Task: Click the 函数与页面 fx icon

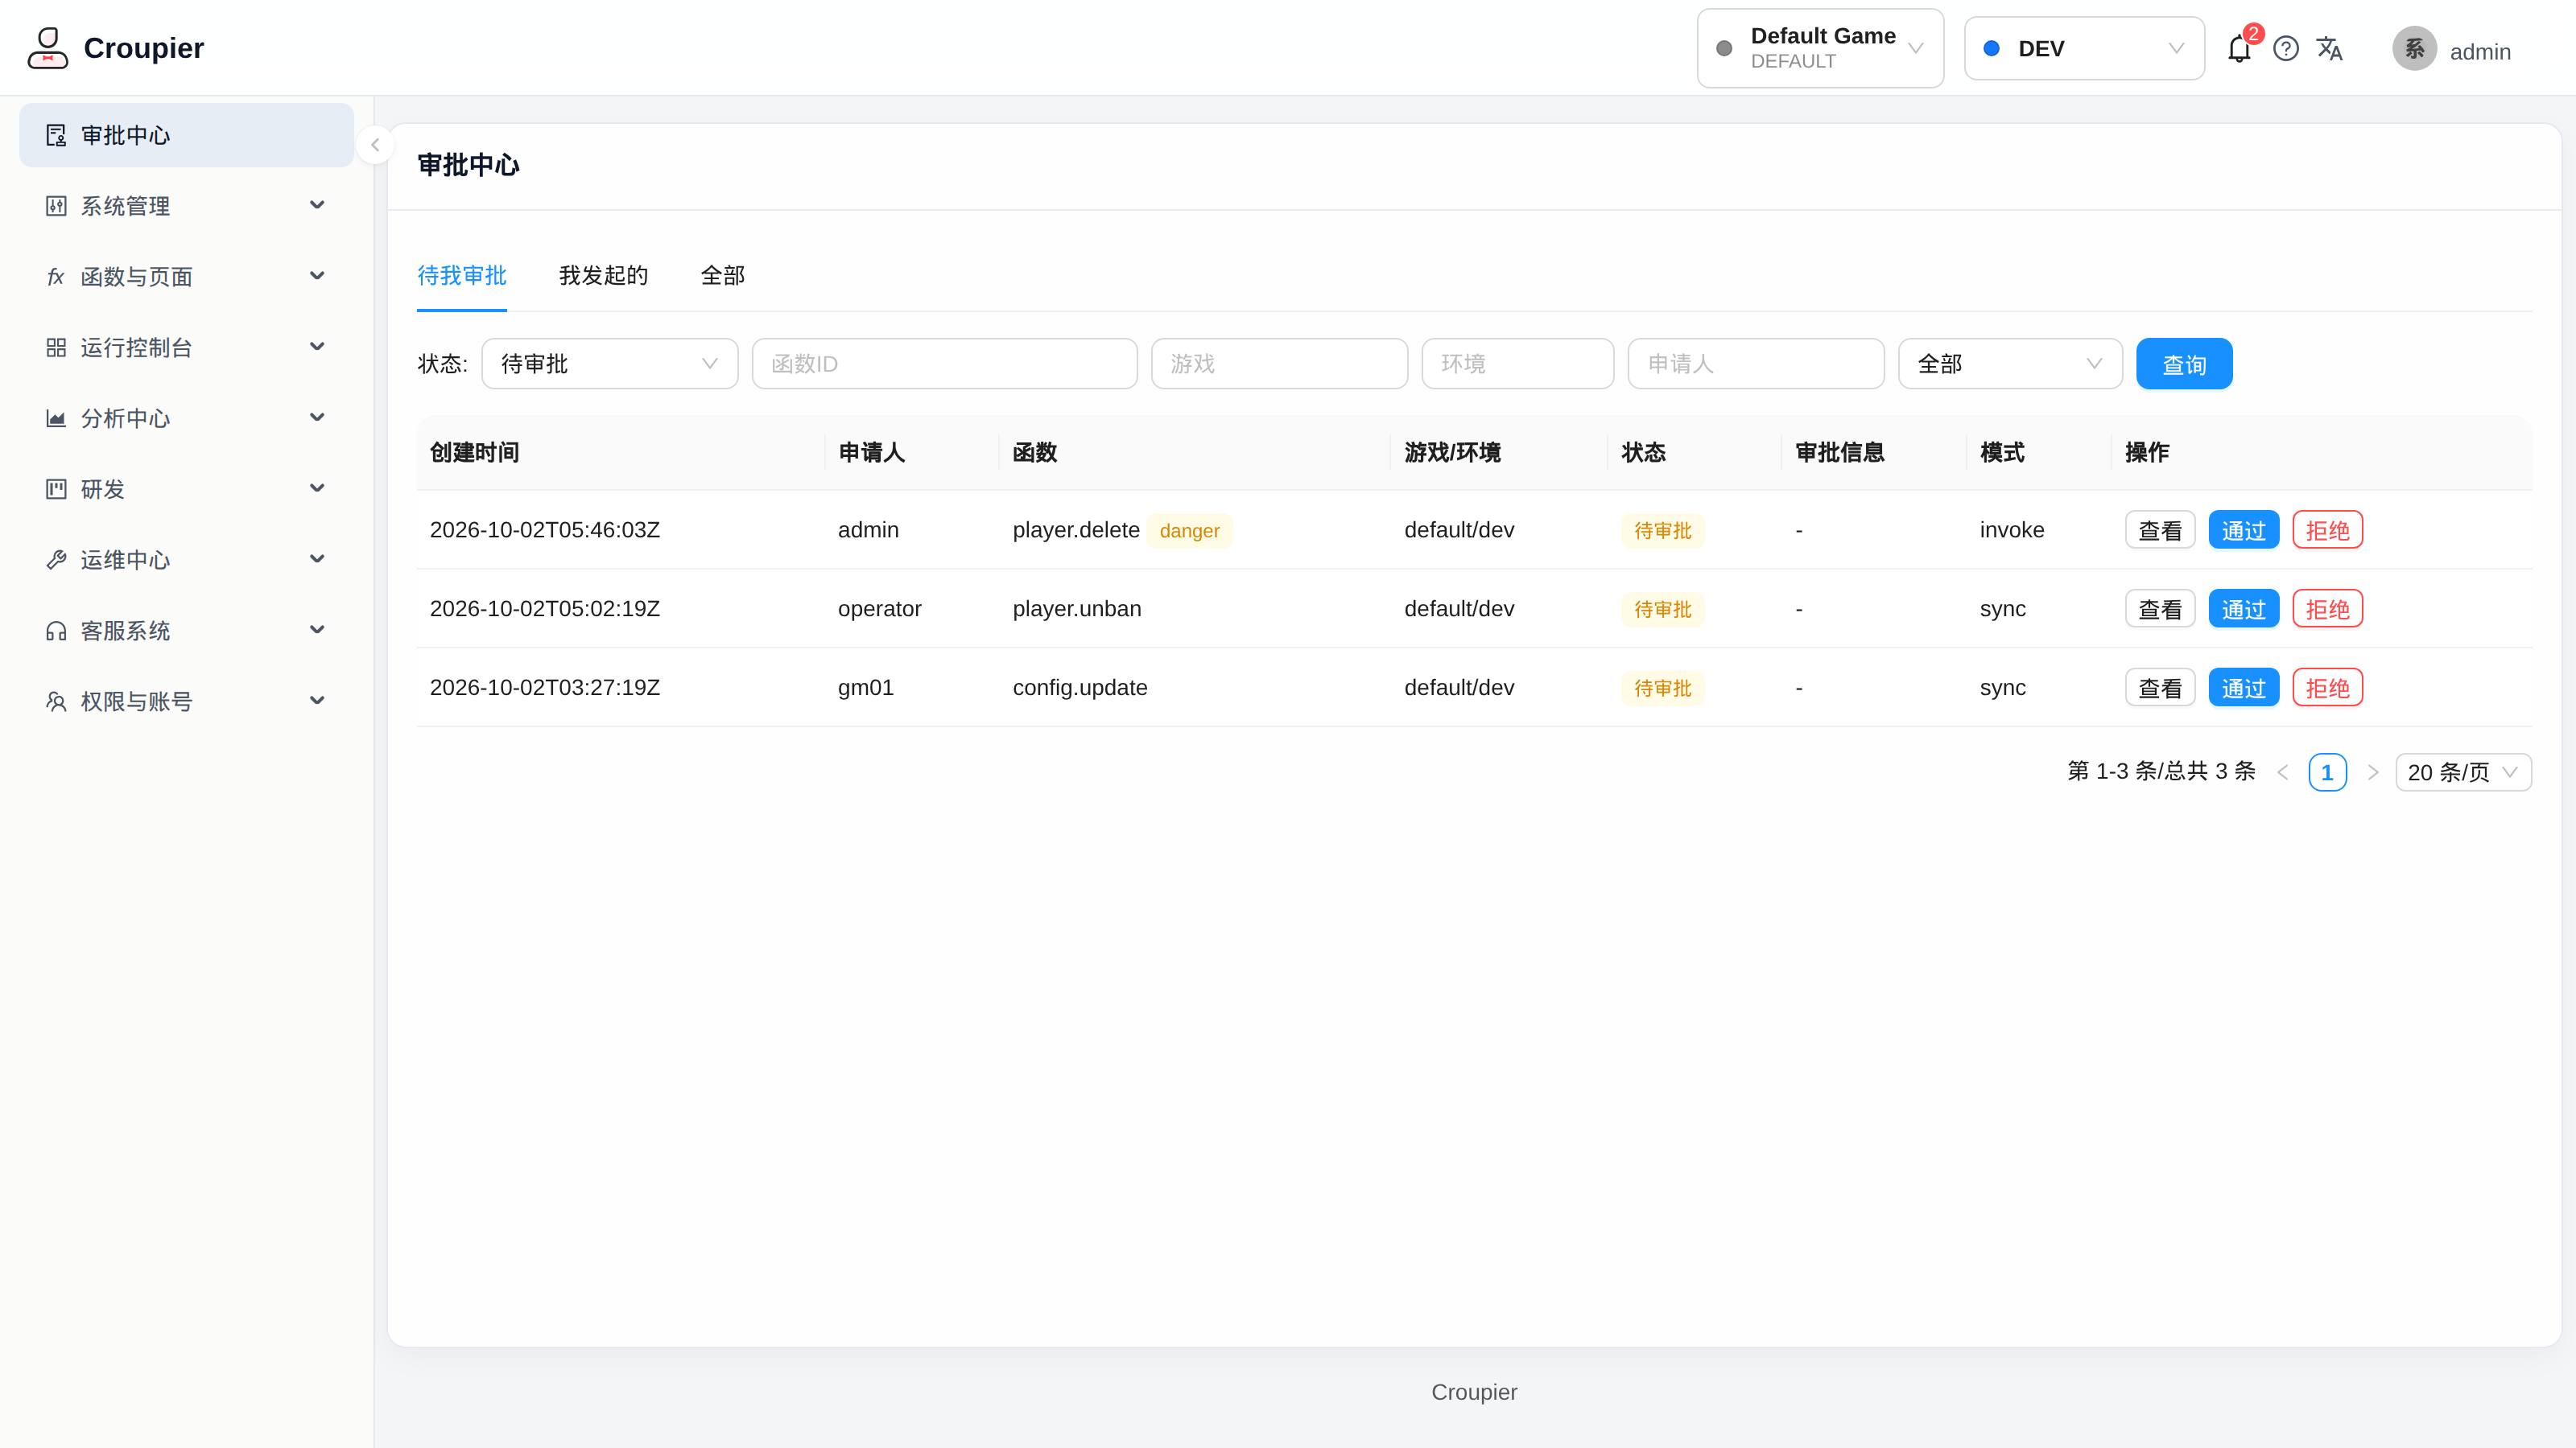Action: point(56,277)
